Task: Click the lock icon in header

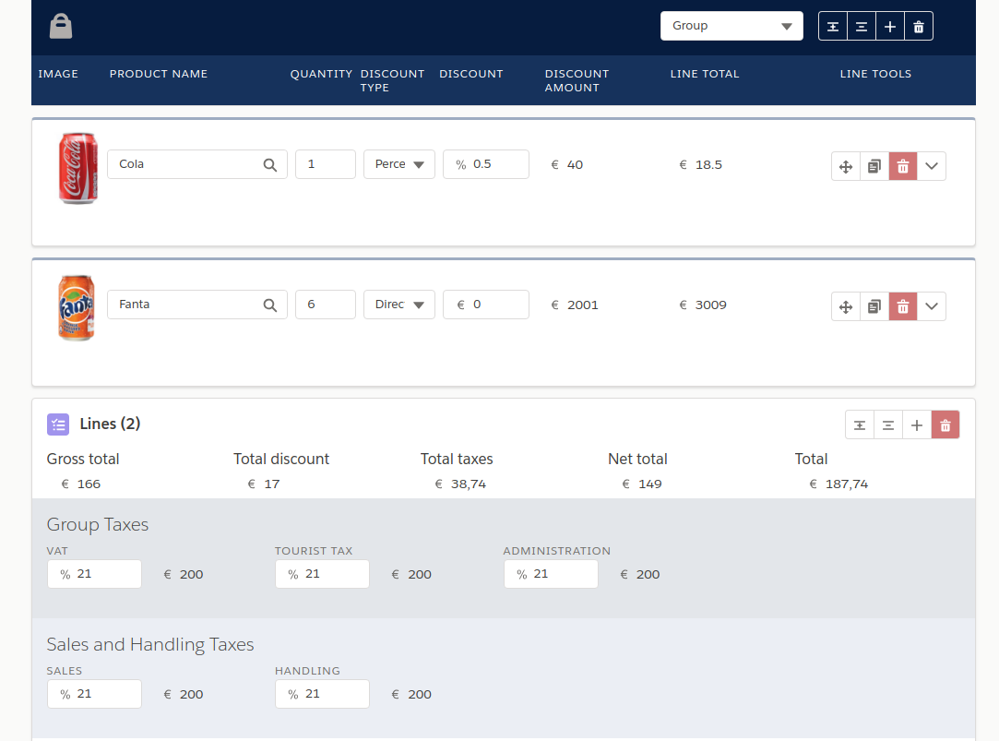Action: point(61,26)
